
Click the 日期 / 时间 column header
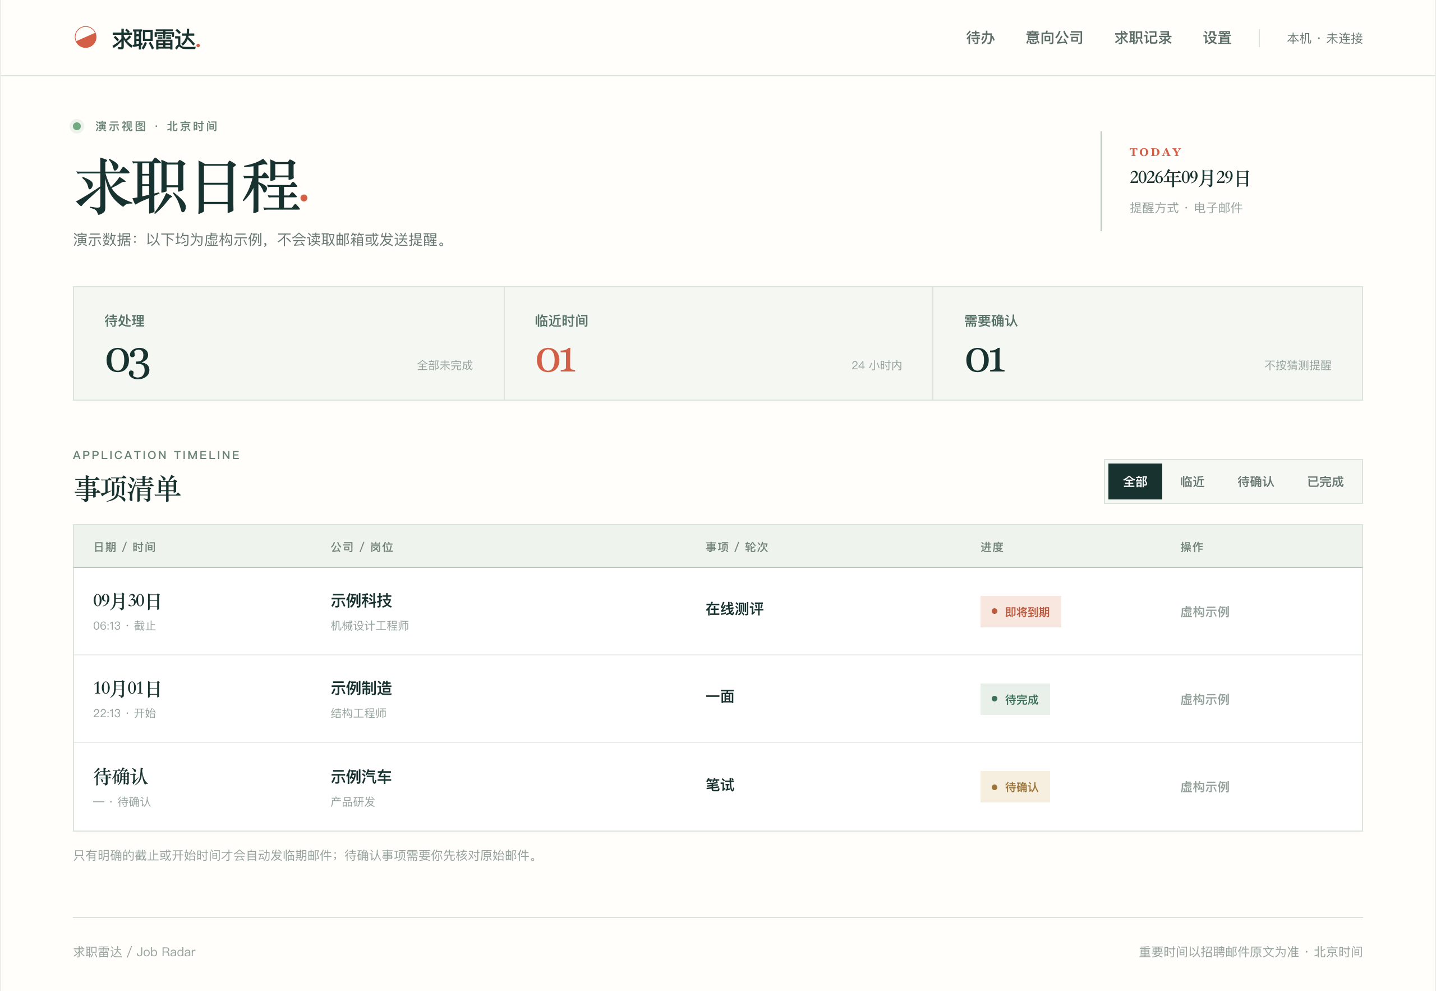coord(124,547)
